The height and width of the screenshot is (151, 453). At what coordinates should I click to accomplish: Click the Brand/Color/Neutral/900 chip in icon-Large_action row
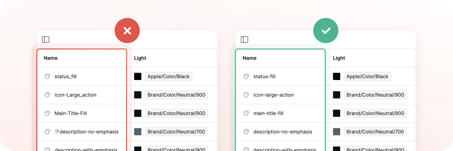176,95
